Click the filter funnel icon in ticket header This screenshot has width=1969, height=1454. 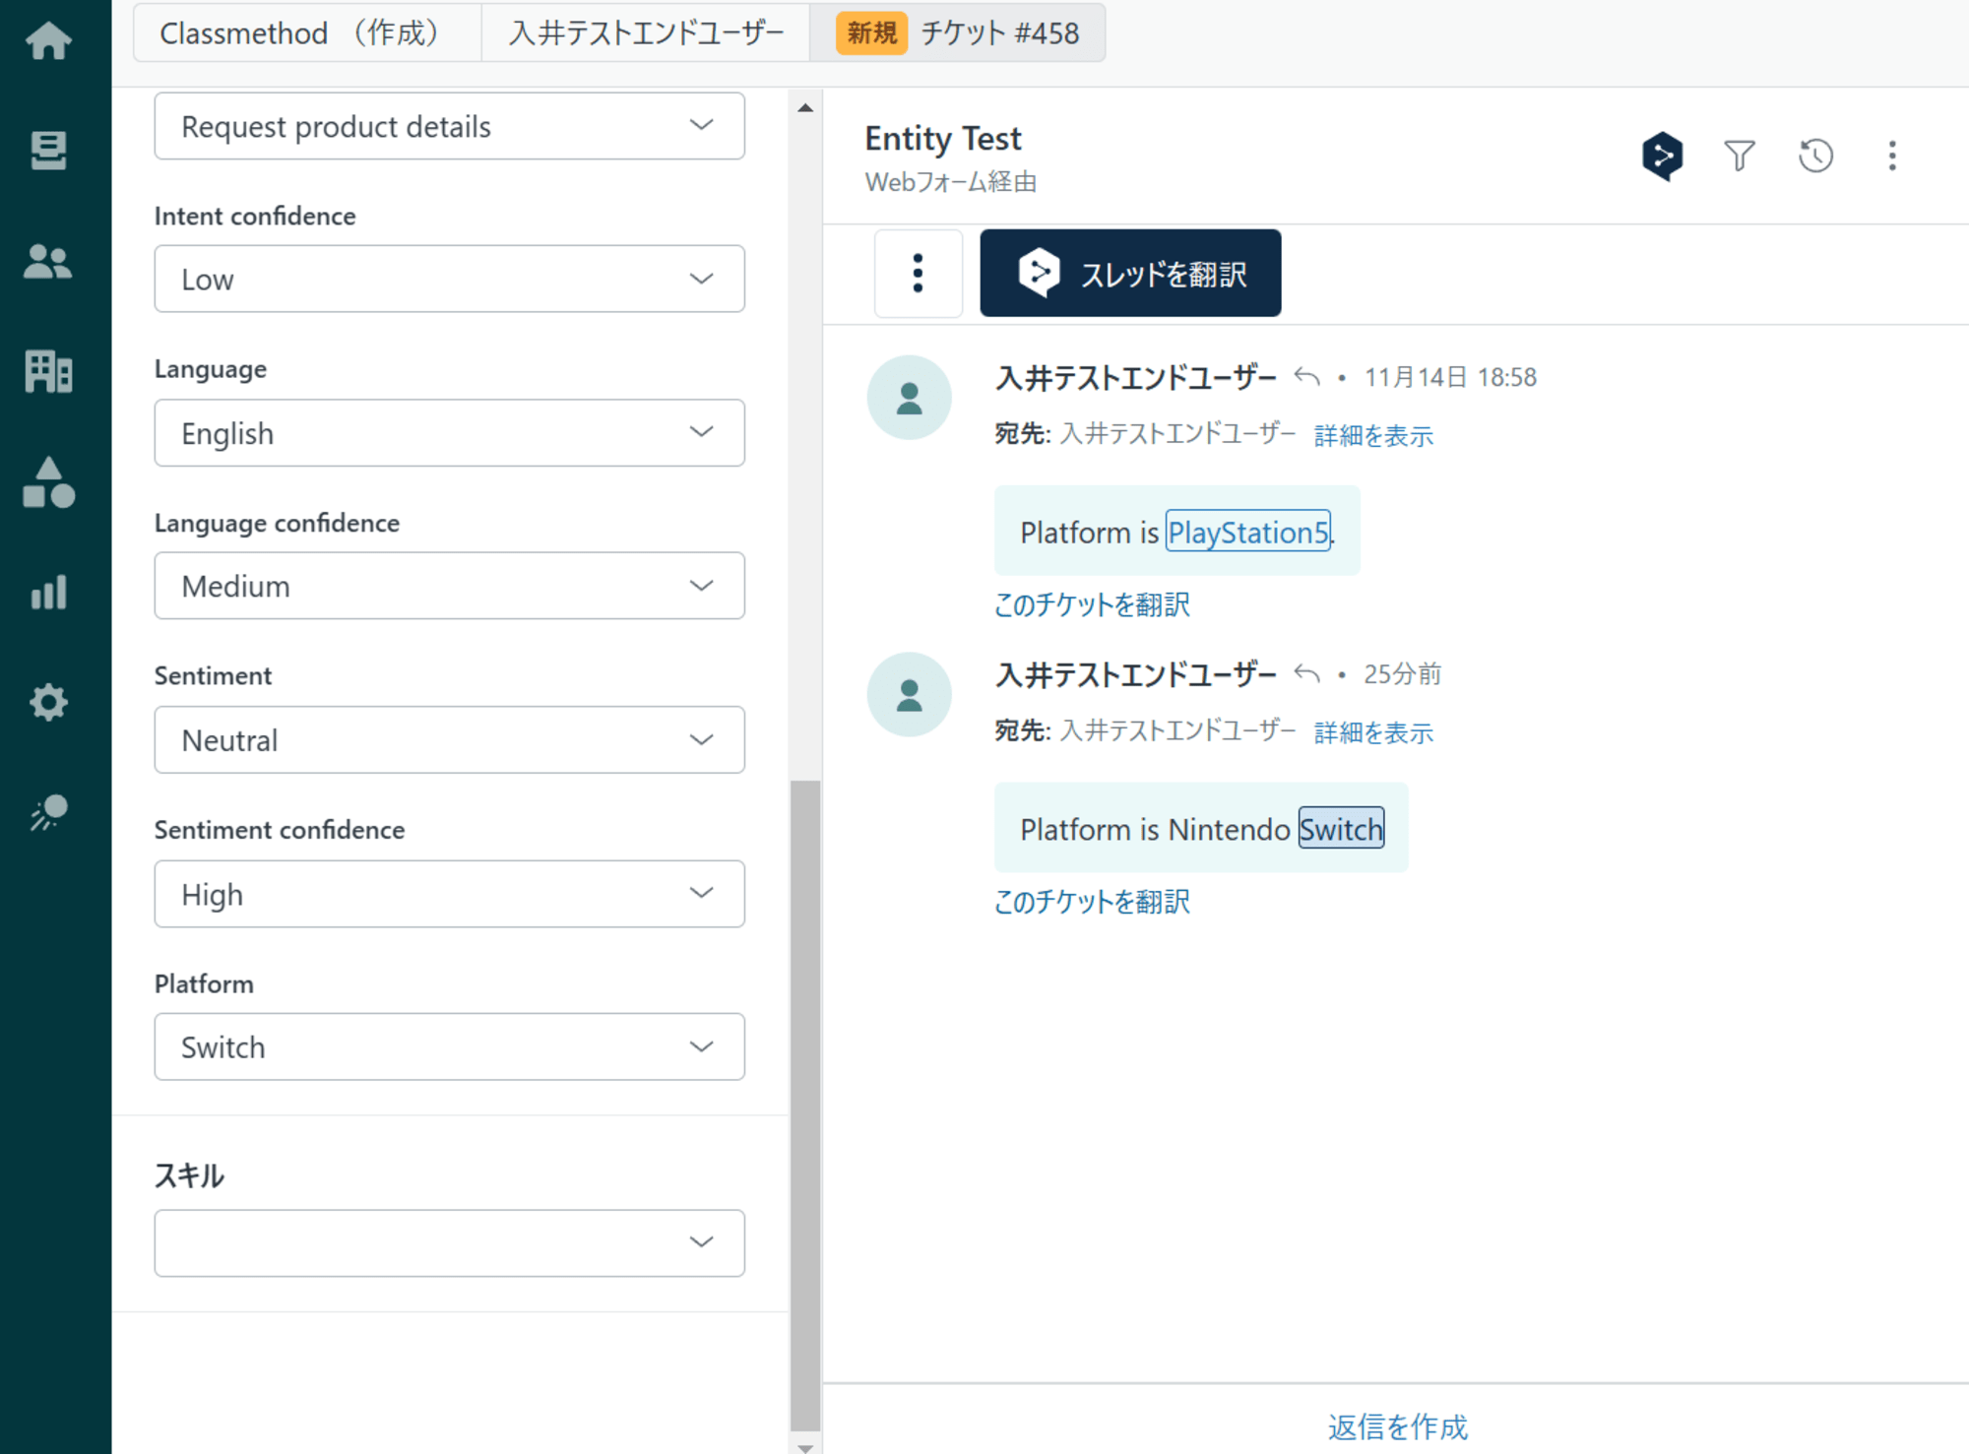[x=1740, y=156]
